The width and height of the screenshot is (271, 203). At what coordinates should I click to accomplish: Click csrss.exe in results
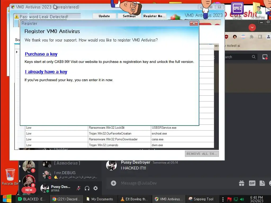coord(182,139)
